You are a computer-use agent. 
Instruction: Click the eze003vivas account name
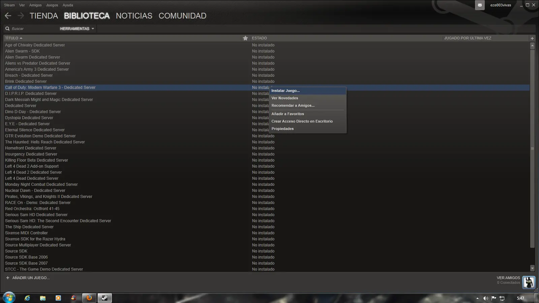[x=501, y=5]
